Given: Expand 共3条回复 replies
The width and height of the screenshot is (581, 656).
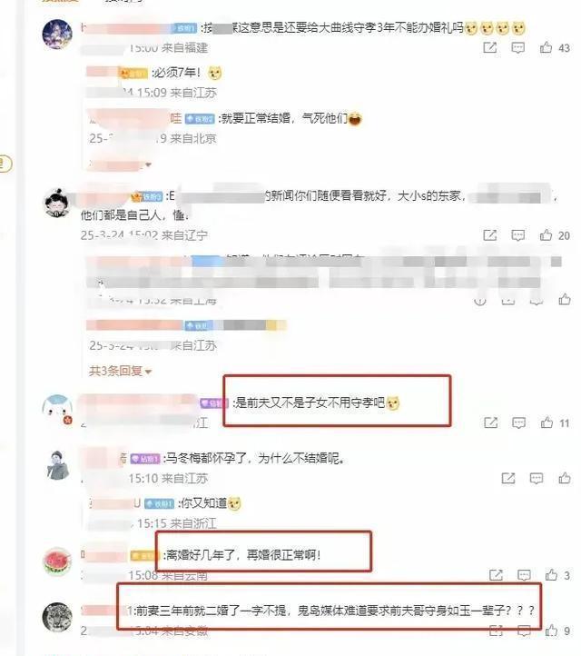Looking at the screenshot, I should (120, 371).
